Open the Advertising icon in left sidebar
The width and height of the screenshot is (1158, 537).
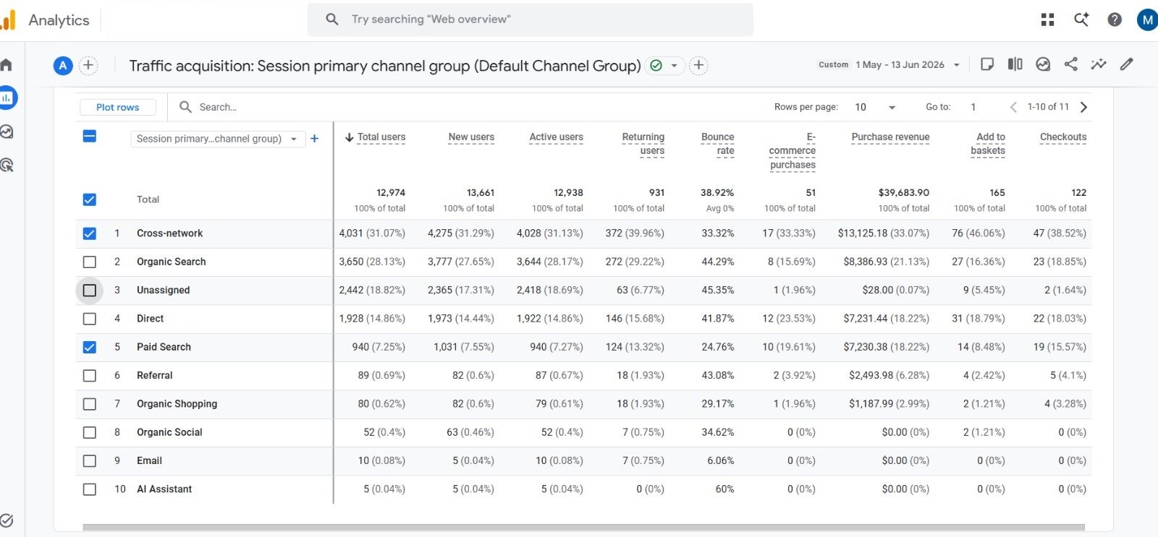click(7, 165)
